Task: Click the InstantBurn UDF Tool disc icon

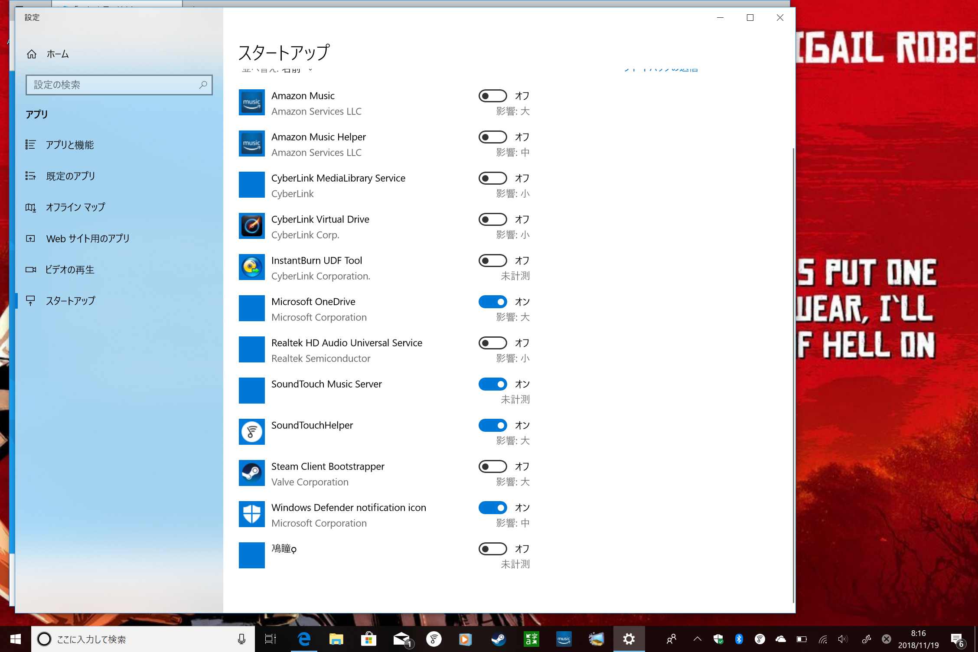Action: (x=251, y=267)
